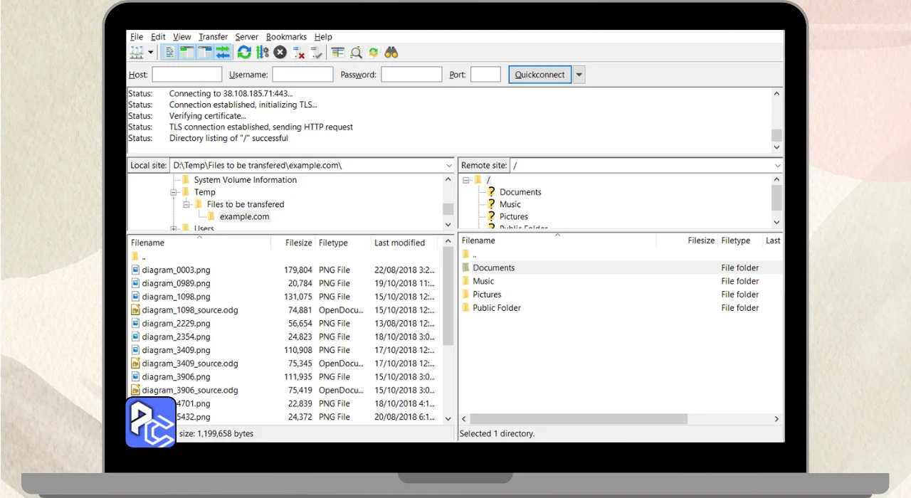The image size is (911, 498).
Task: Open the Transfer menu
Action: click(213, 37)
